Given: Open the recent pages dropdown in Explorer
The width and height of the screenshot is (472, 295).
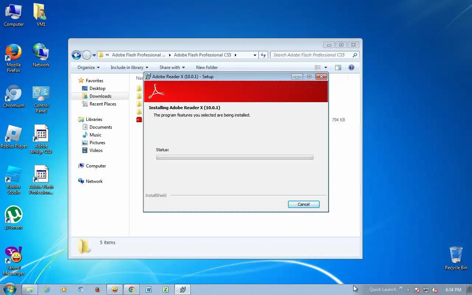Looking at the screenshot, I should click(94, 55).
